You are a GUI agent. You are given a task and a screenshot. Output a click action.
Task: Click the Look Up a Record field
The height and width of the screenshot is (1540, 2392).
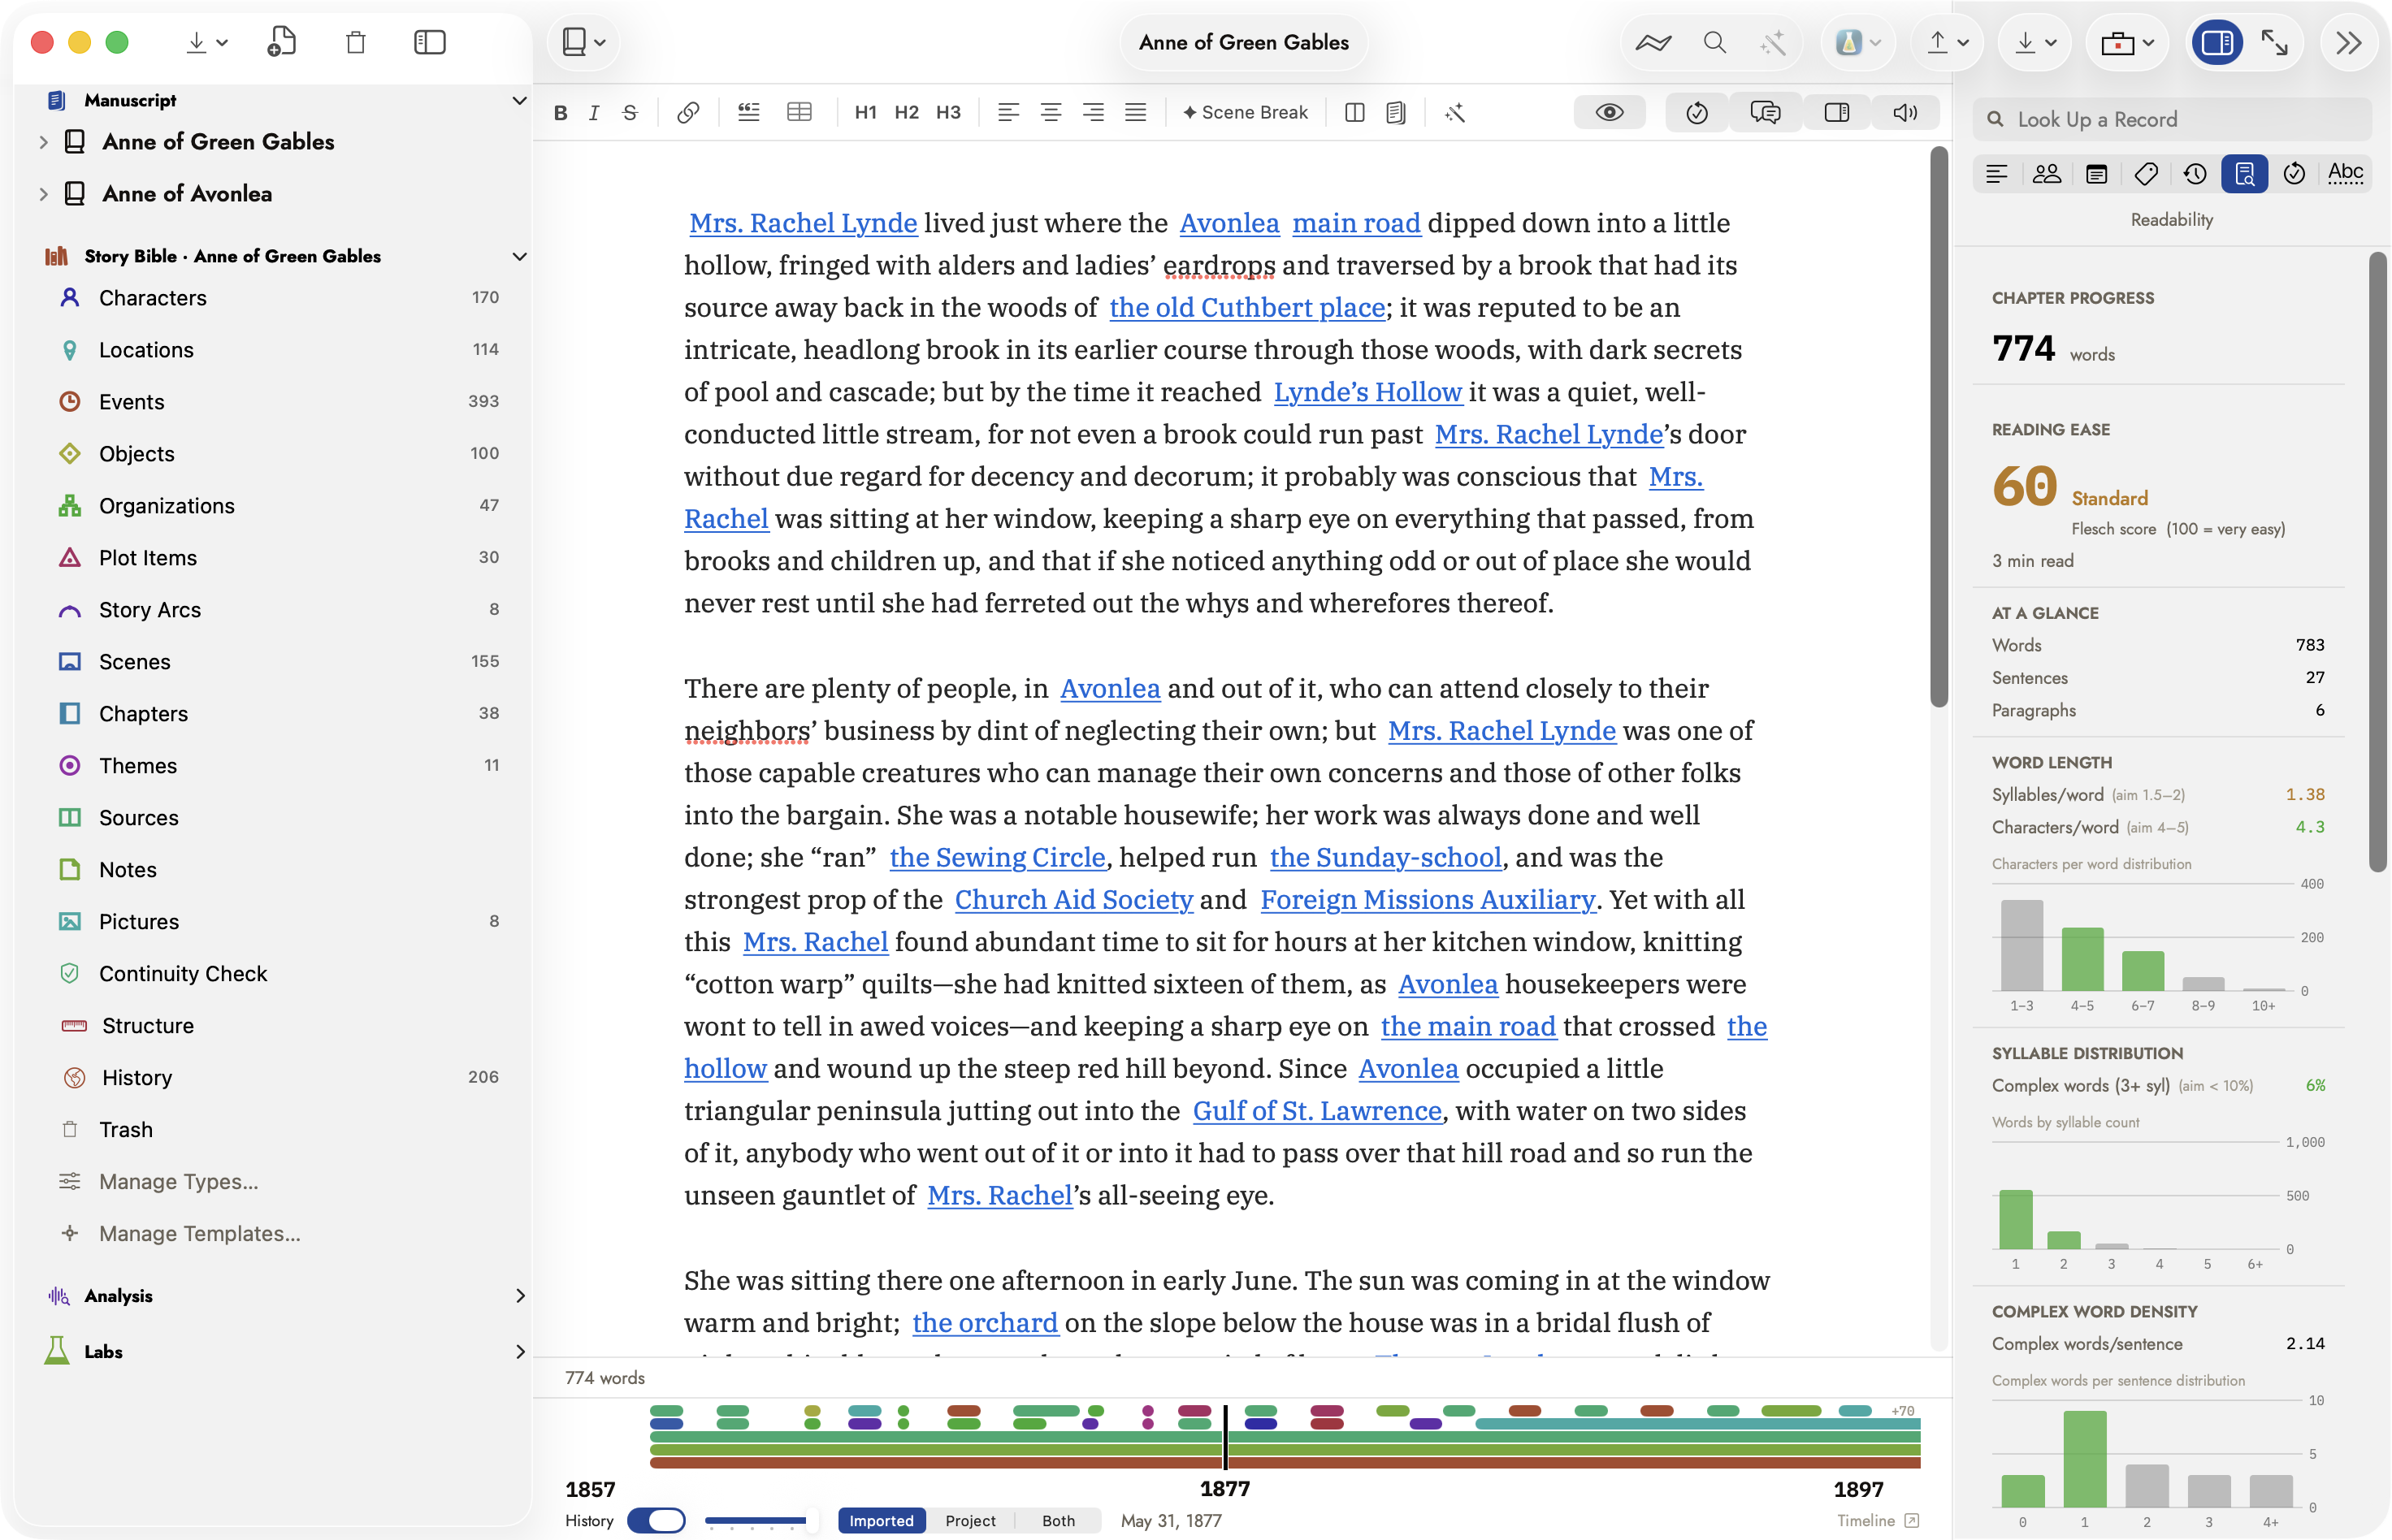[x=2171, y=119]
